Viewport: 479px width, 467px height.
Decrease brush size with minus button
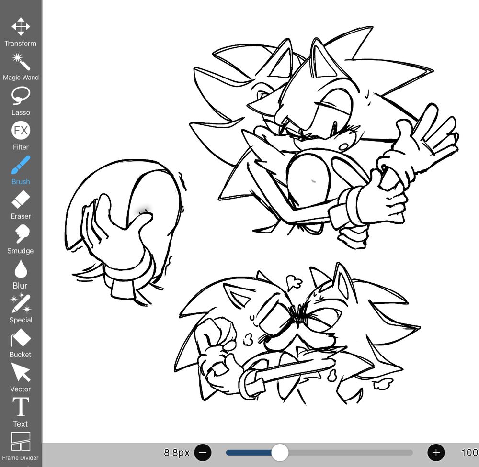[203, 452]
